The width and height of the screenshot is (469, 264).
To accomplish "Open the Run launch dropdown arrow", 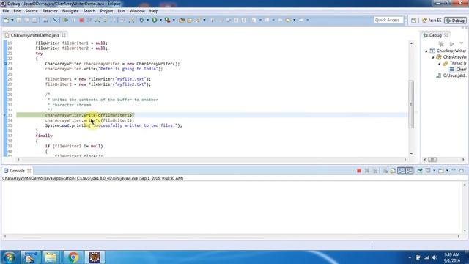I will (x=160, y=20).
